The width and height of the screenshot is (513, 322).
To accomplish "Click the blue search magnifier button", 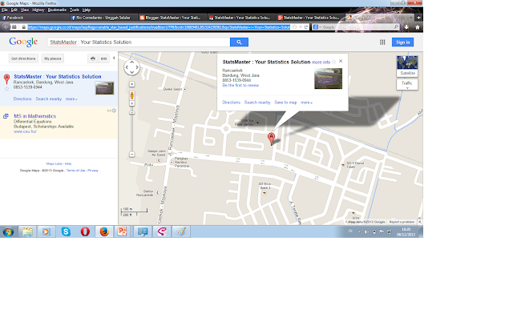I will coord(239,42).
